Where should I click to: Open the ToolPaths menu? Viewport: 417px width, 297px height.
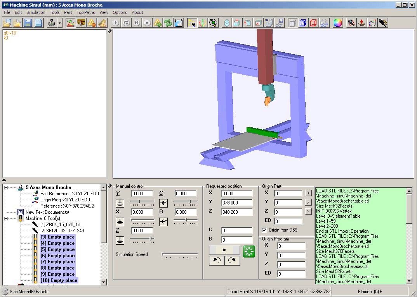pos(85,12)
